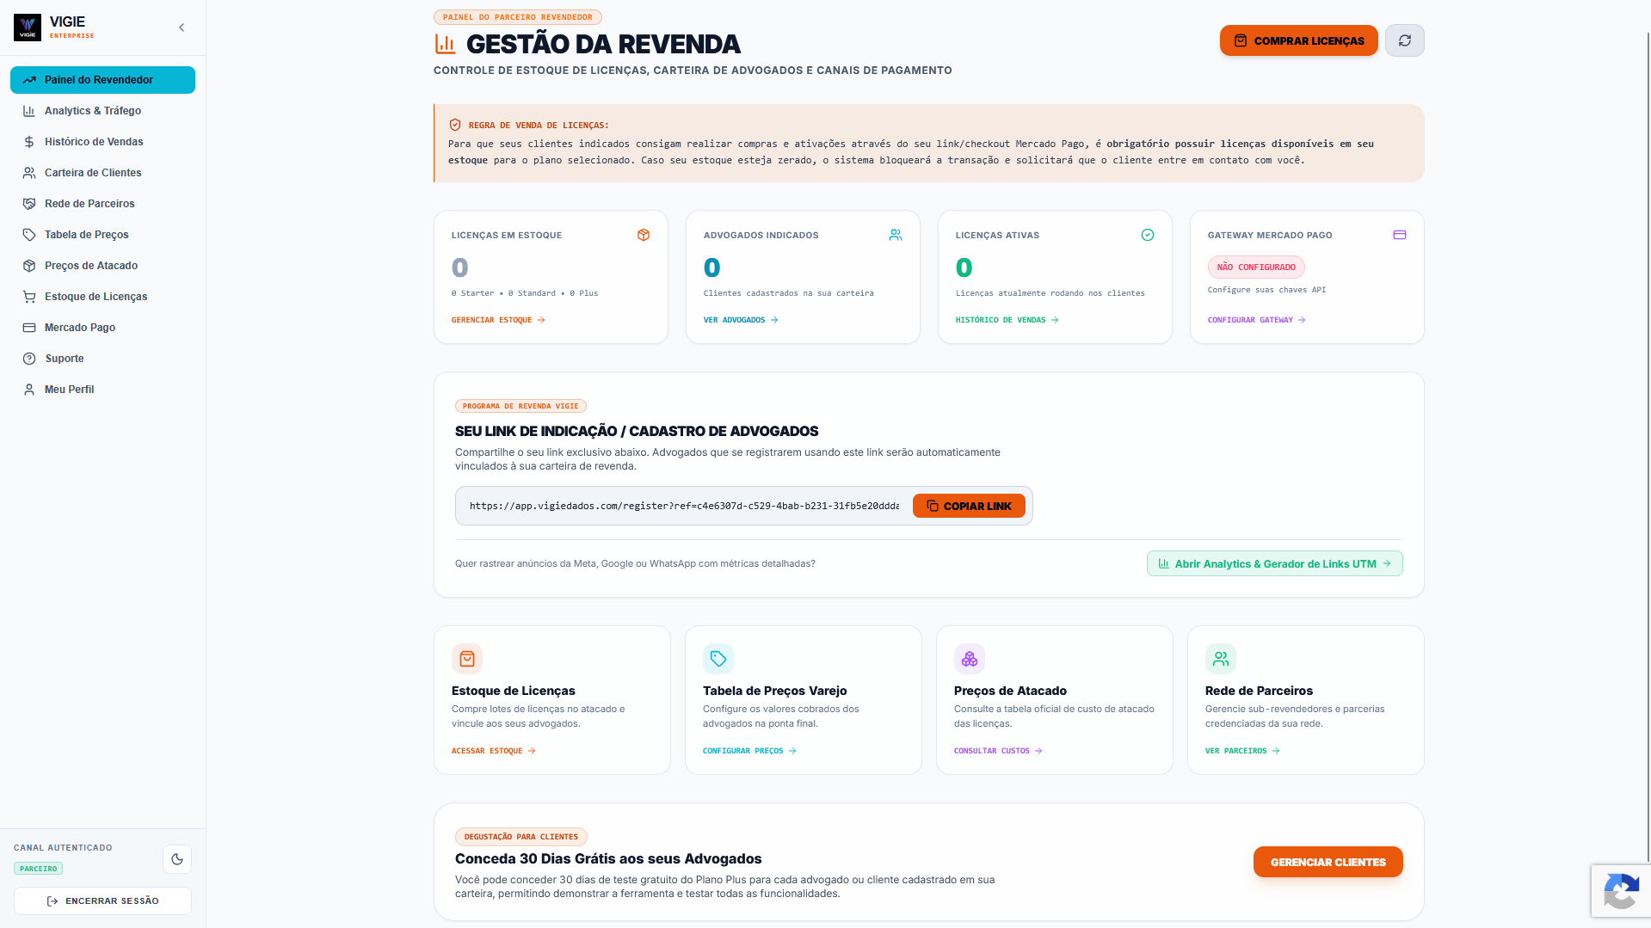Click the box icon in Licenças em Estoque card

click(644, 235)
